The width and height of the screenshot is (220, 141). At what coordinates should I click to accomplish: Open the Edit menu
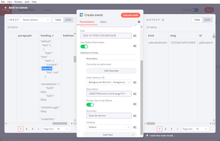[x=3, y=2]
